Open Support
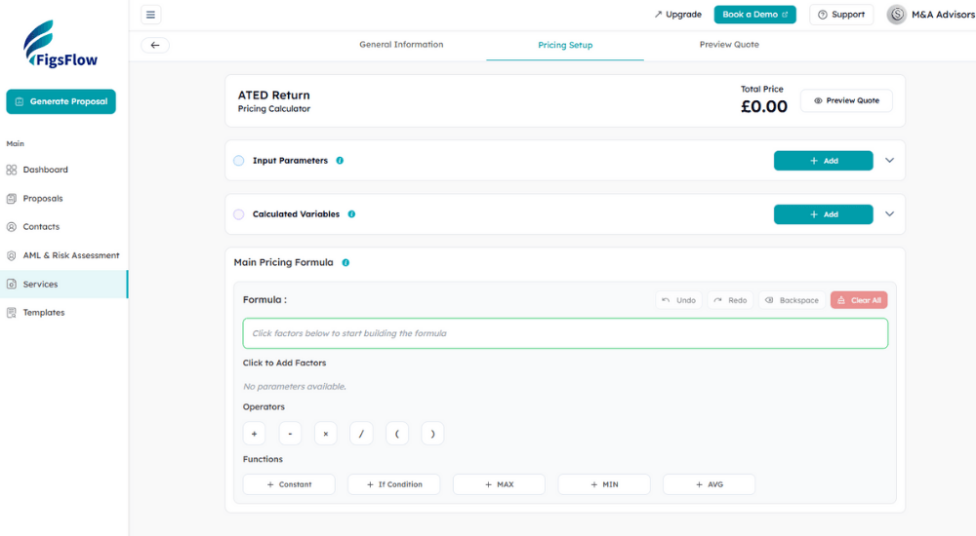976x536 pixels. tap(841, 15)
